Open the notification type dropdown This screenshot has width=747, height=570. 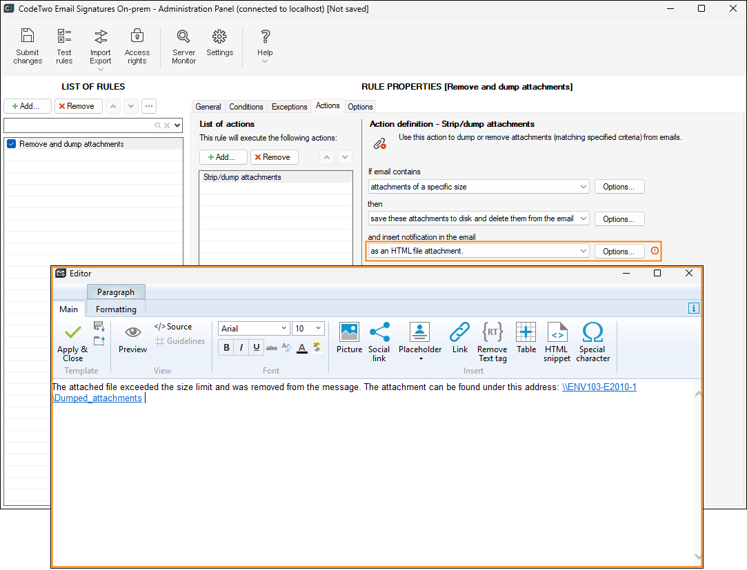click(583, 251)
